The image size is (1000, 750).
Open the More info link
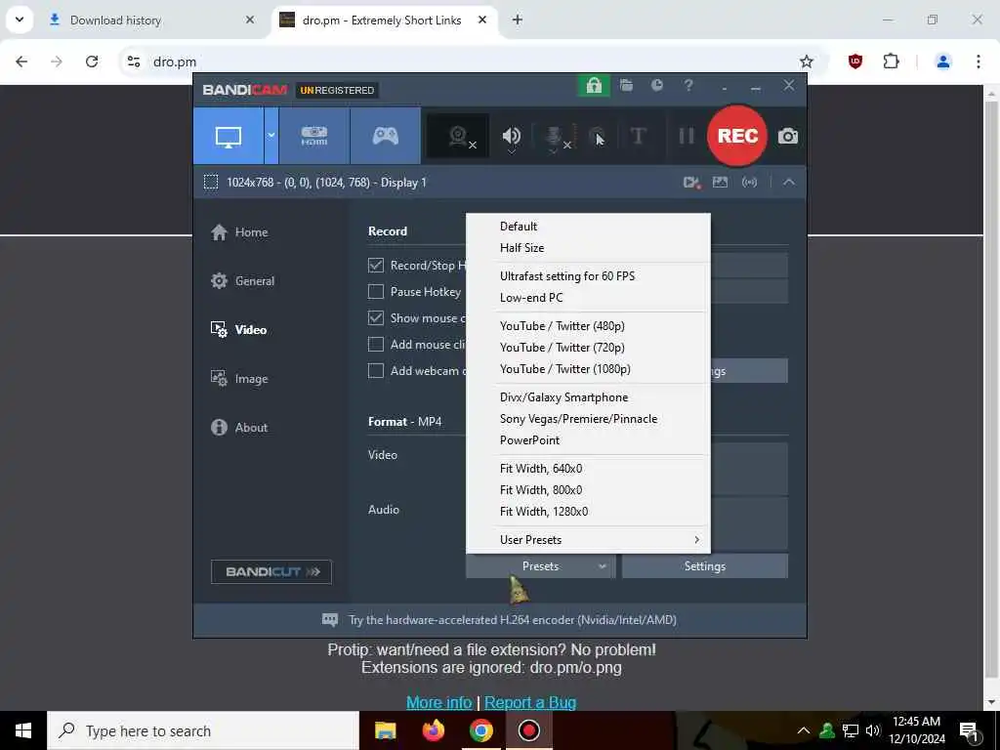[438, 702]
